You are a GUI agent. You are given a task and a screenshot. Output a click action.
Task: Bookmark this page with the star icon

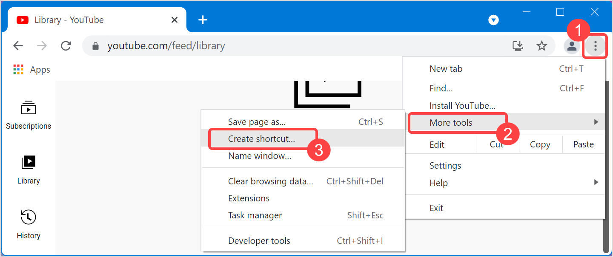[541, 46]
